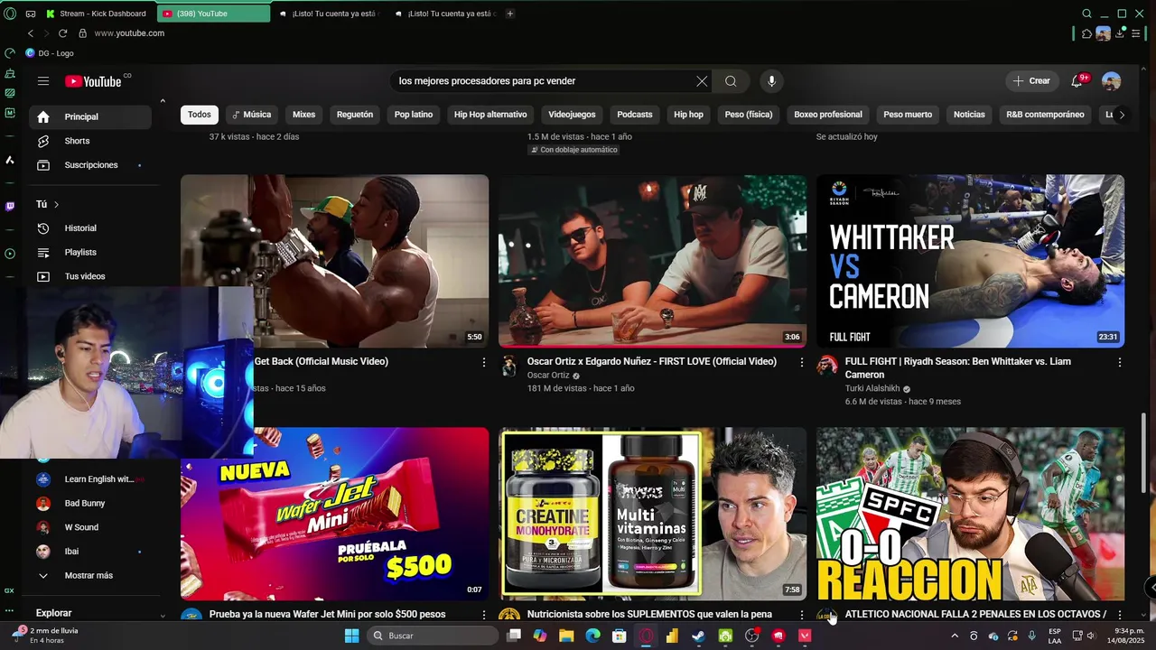
Task: Open Tus videos in the sidebar
Action: [89, 276]
